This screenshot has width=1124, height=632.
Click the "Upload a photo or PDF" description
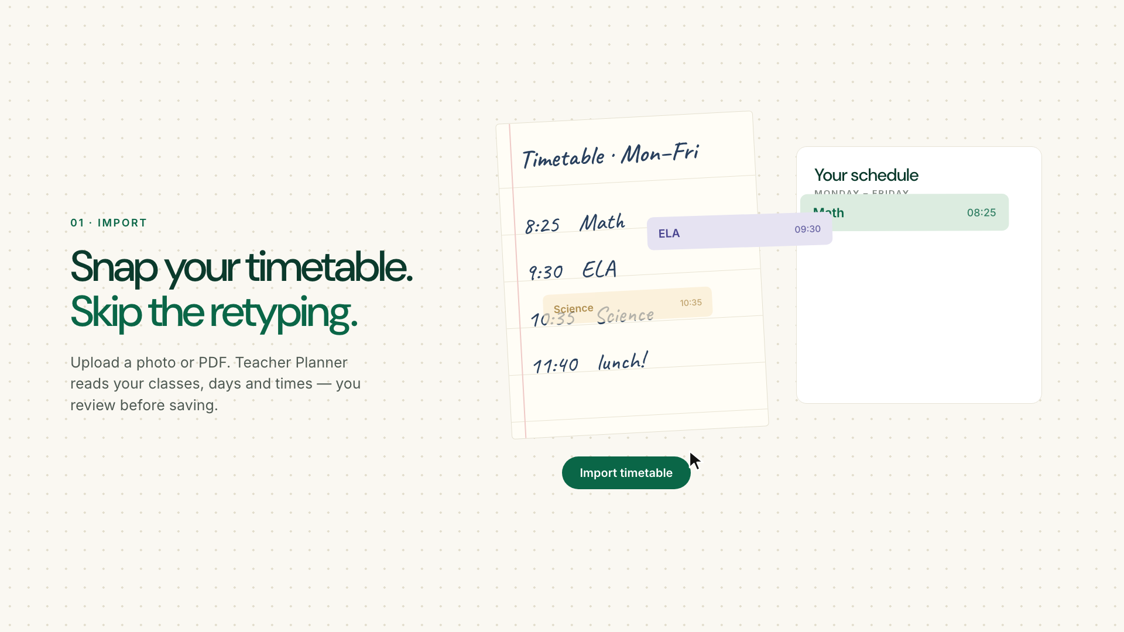click(x=215, y=384)
